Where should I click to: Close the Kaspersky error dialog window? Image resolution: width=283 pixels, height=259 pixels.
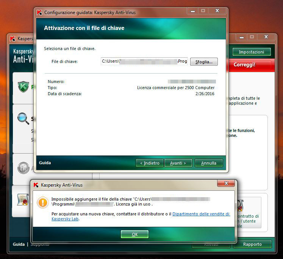(226, 184)
